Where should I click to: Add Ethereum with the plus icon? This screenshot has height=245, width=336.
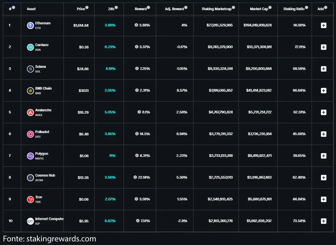[324, 25]
